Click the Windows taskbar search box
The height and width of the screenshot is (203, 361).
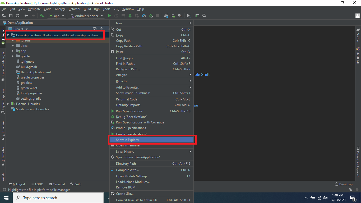pos(58,198)
